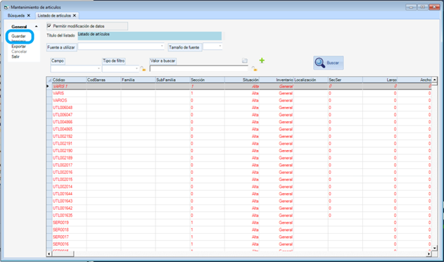This screenshot has height=262, width=444.
Task: Click the horizontal scrollbar thumb
Action: pos(63,254)
